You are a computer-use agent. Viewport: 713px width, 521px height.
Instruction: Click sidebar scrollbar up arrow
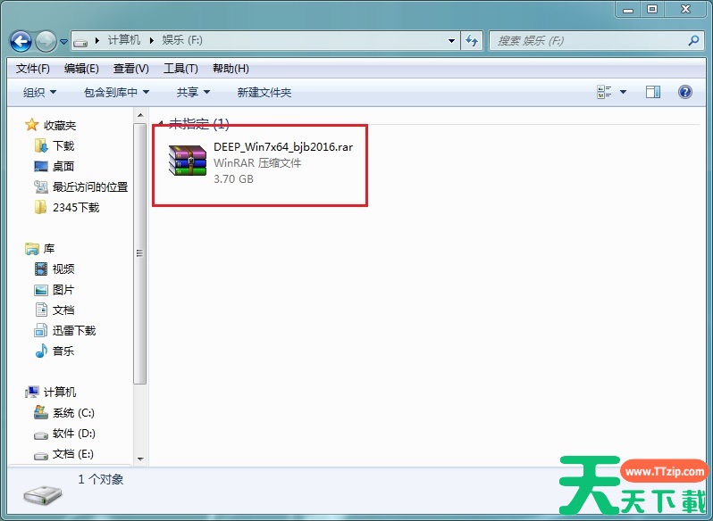pyautogui.click(x=140, y=115)
